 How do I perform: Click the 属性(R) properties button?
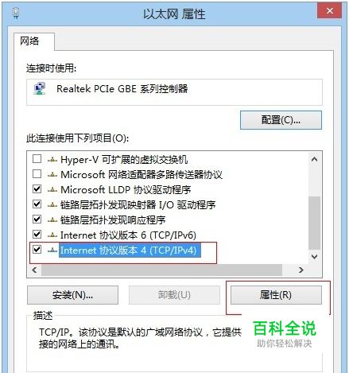point(276,295)
